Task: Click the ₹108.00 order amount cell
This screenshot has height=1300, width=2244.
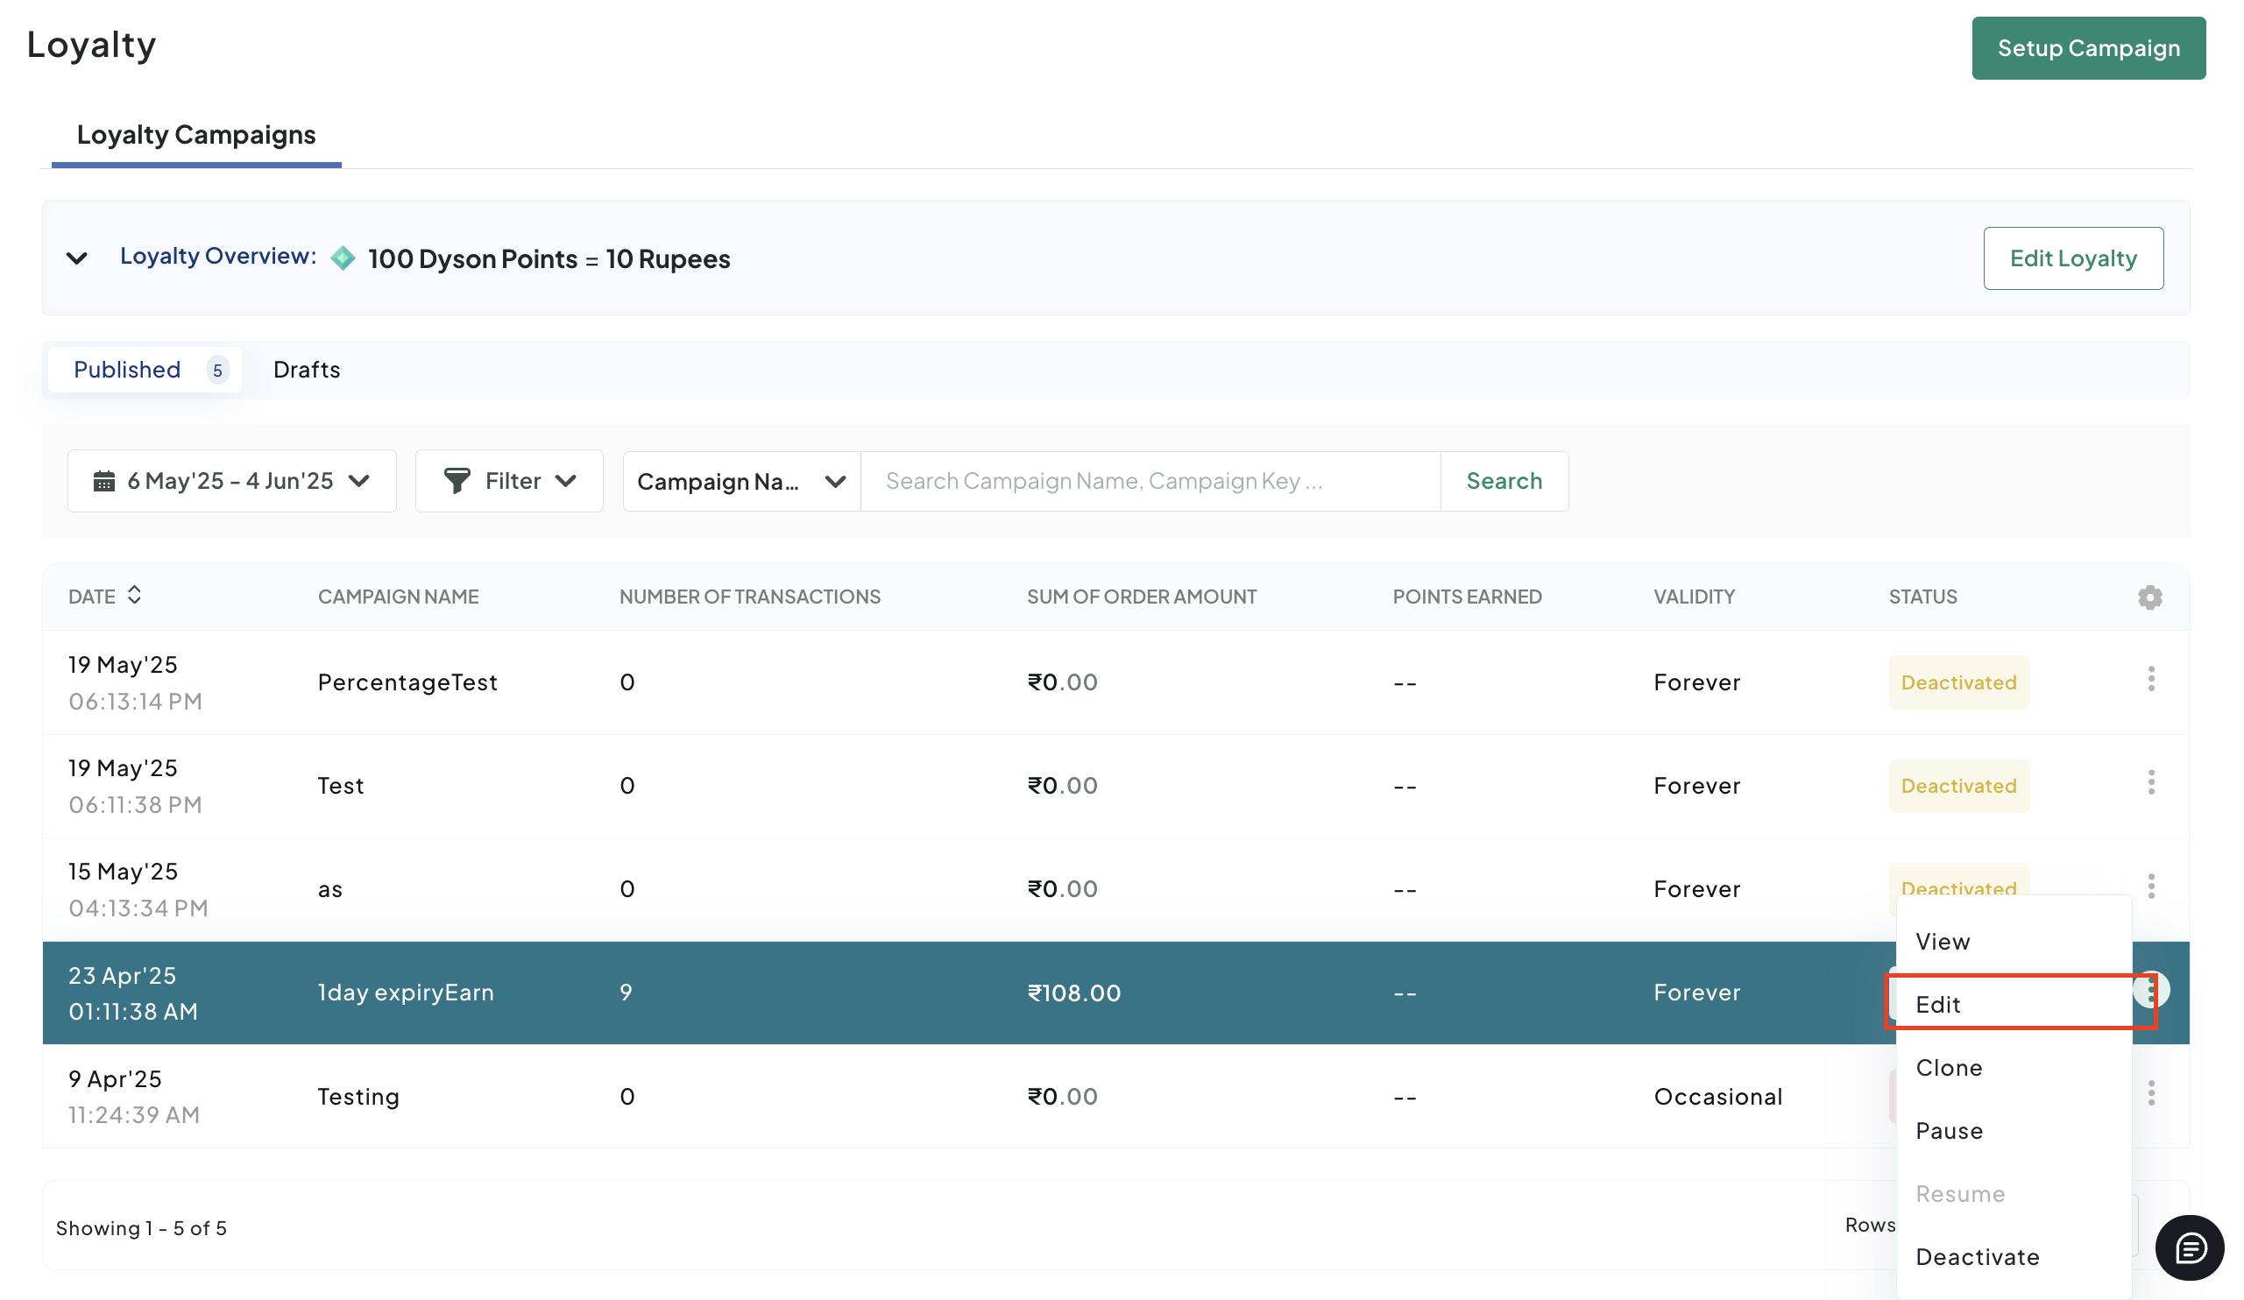Action: (x=1074, y=993)
